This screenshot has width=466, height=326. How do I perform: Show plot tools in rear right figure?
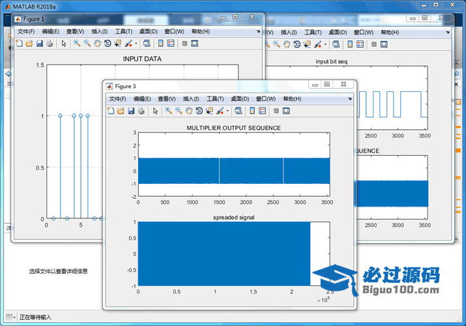pos(384,44)
